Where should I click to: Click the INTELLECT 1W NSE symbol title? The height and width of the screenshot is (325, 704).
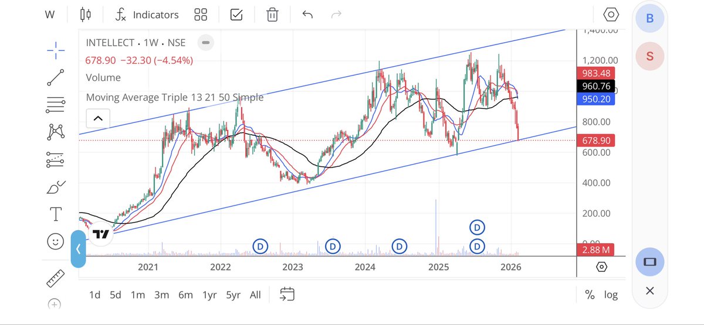[x=136, y=43]
